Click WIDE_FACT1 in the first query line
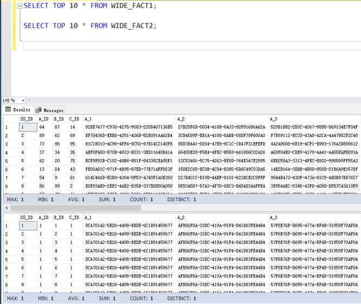The height and width of the screenshot is (304, 361). (132, 6)
